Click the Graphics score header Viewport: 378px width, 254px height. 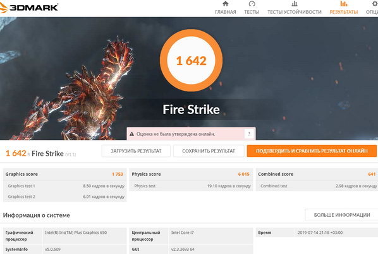(21, 174)
